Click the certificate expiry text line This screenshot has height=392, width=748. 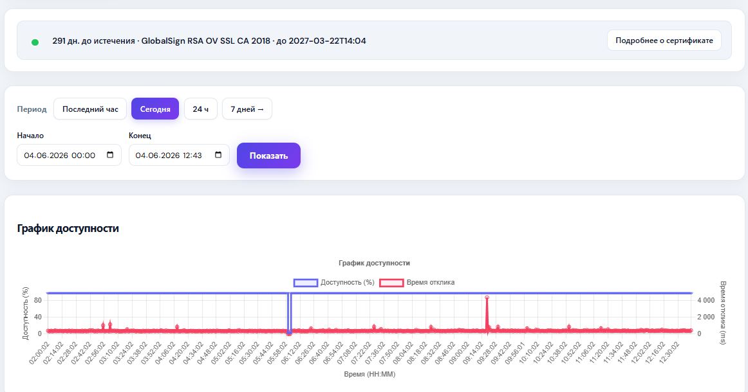(x=209, y=41)
